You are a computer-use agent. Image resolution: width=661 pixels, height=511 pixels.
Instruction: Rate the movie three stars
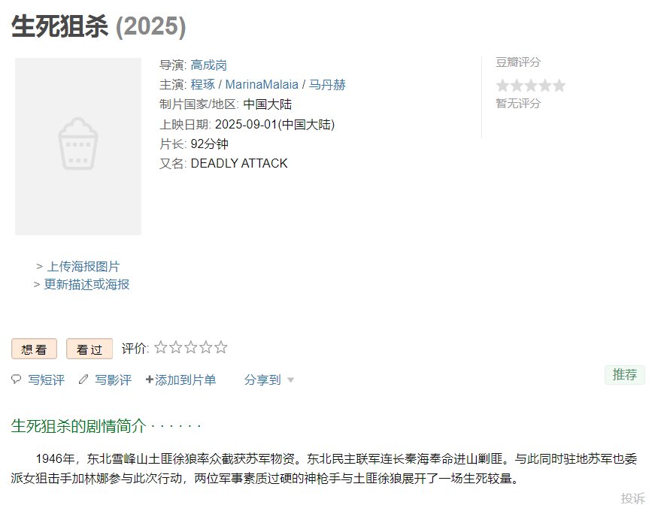(x=191, y=348)
